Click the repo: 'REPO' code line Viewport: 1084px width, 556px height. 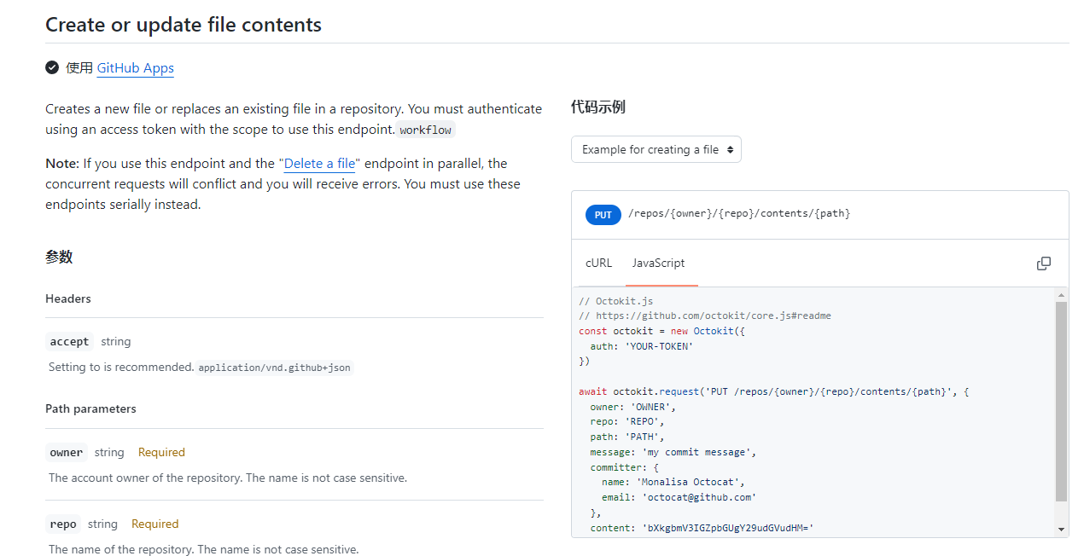click(627, 421)
